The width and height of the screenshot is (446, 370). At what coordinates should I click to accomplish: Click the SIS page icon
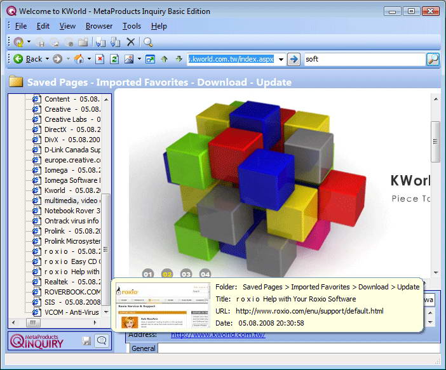click(36, 302)
